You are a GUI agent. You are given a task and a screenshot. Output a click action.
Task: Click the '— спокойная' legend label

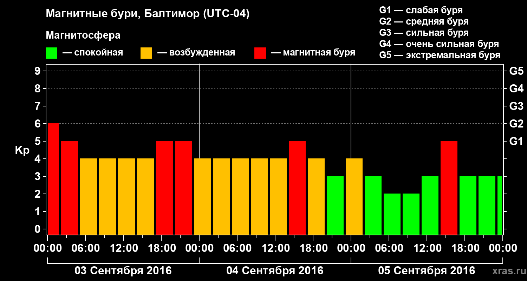[93, 53]
